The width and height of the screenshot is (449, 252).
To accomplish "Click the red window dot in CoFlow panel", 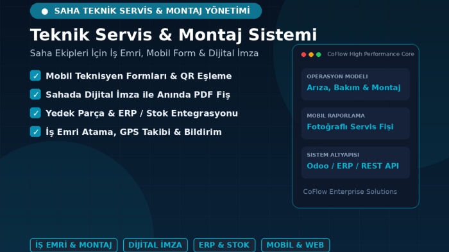I will (x=303, y=54).
